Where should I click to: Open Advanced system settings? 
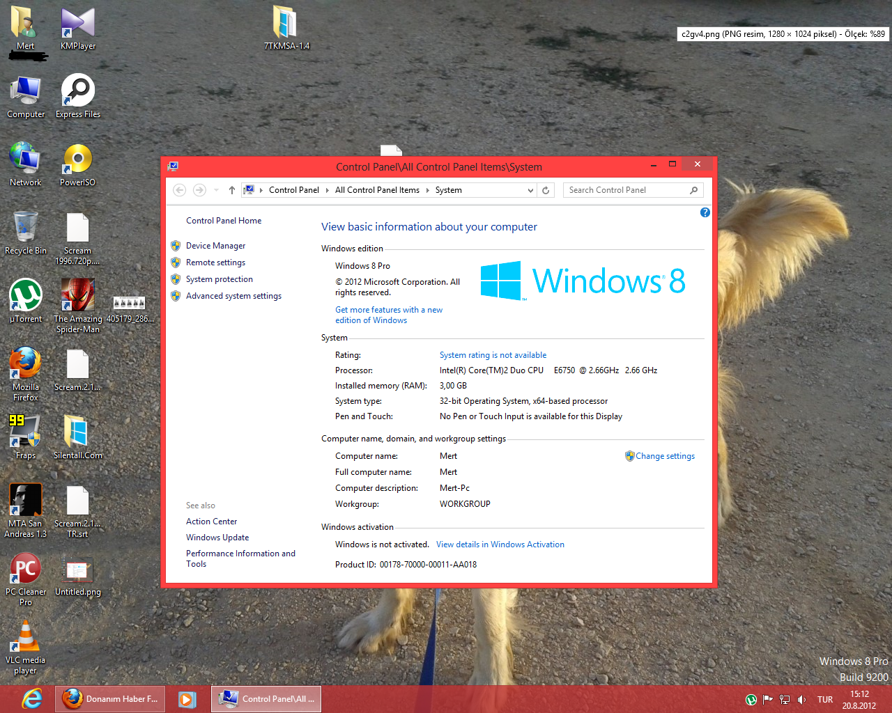tap(234, 296)
